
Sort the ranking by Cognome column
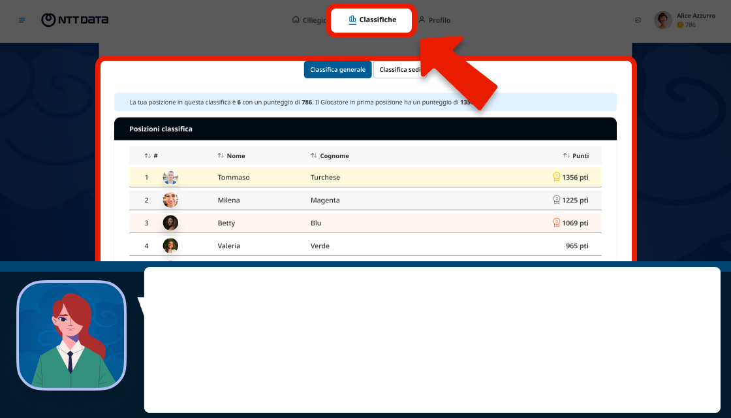(330, 156)
